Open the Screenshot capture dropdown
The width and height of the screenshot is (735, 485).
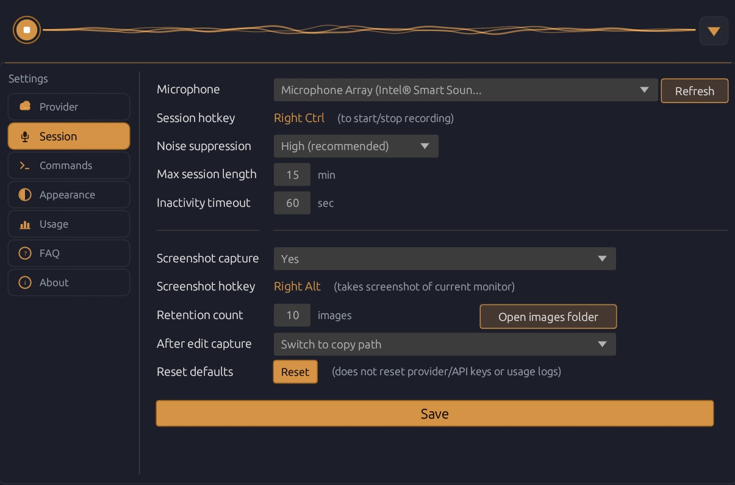(445, 259)
